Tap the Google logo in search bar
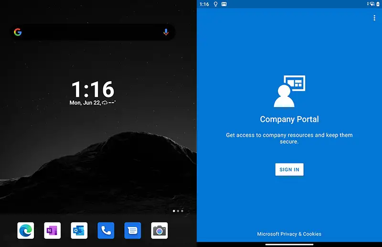 coord(18,32)
